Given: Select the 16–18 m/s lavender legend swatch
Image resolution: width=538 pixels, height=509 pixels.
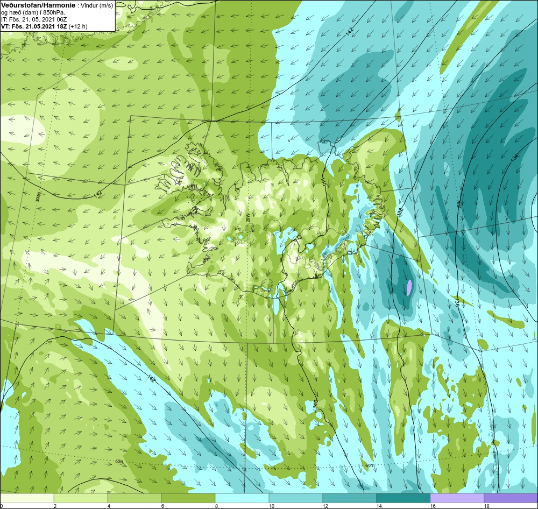Looking at the screenshot, I should pos(457,498).
